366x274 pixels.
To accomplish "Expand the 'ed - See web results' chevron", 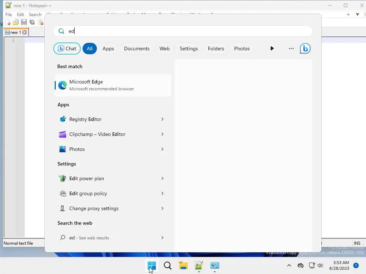I will click(163, 238).
